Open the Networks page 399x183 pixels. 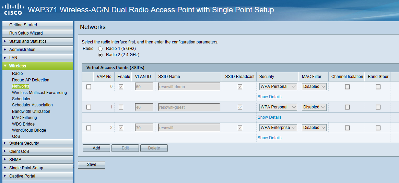tap(21, 86)
